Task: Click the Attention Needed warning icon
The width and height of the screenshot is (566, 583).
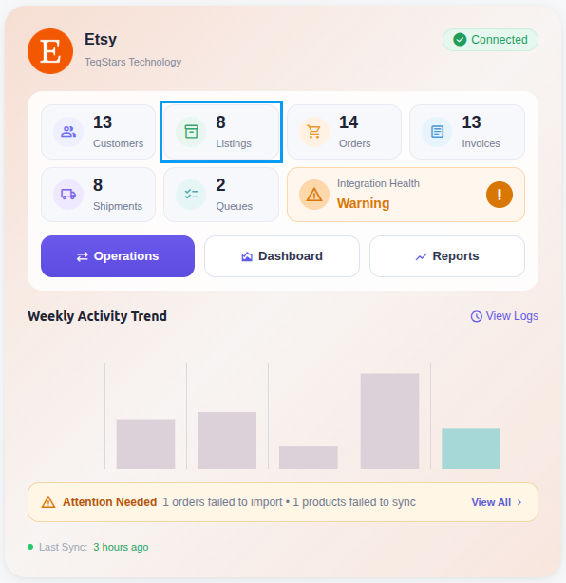Action: (48, 502)
